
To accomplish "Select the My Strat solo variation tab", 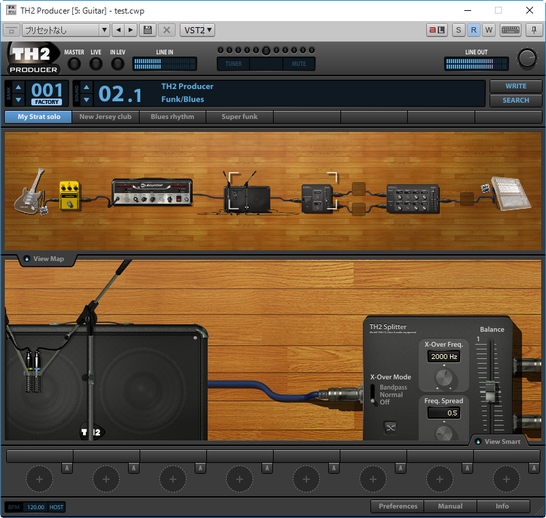I will (x=38, y=117).
